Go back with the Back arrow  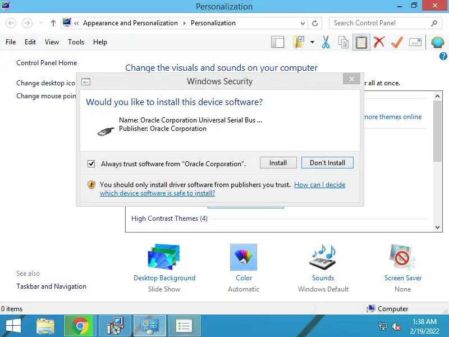point(11,23)
